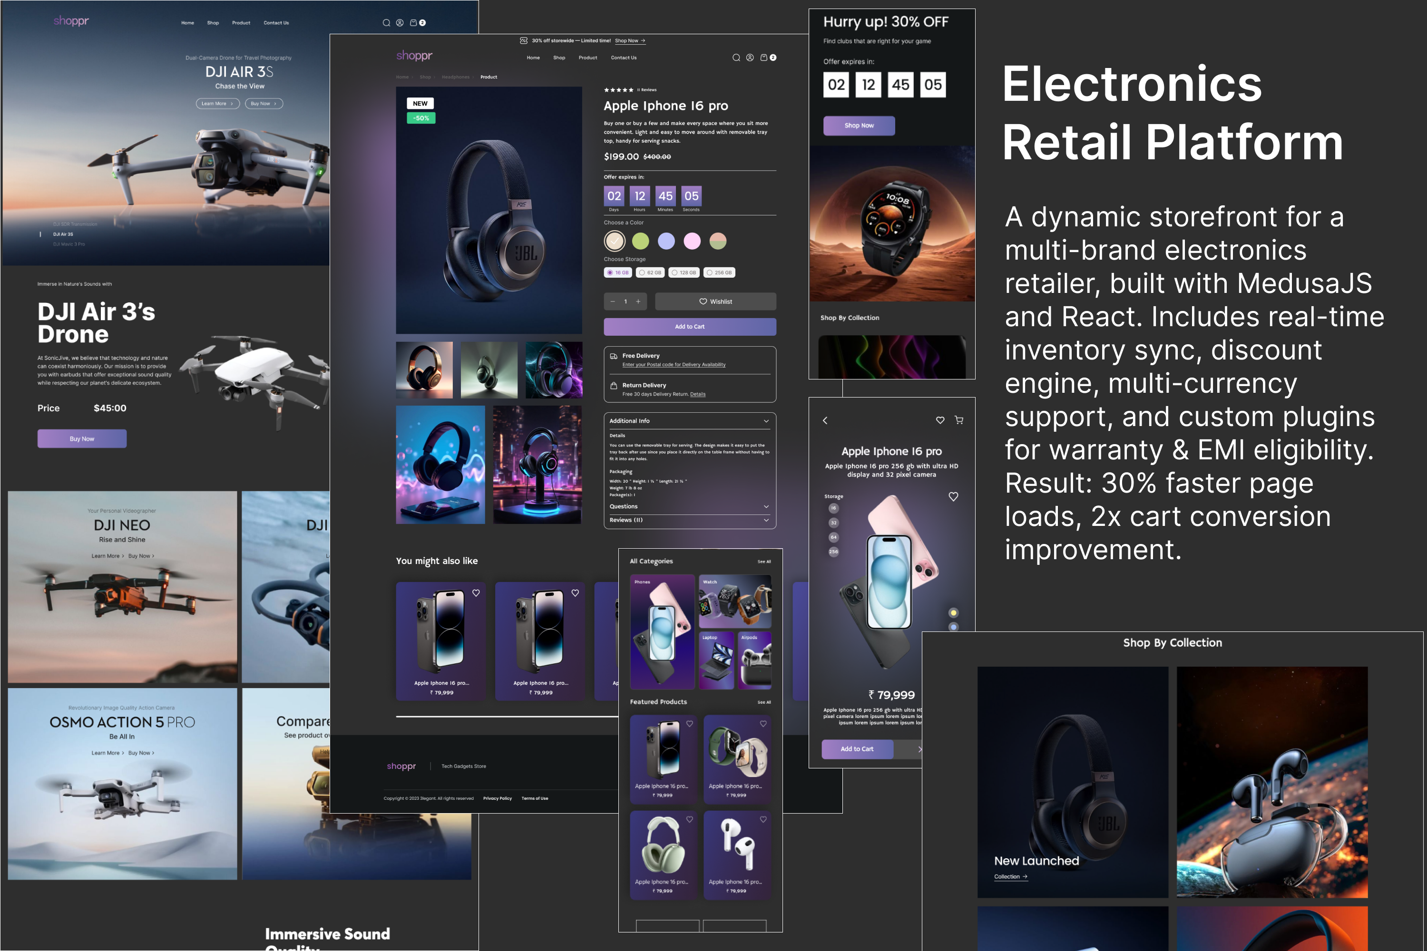1427x951 pixels.
Task: Click Learn More on the DJI Air 3S hero
Action: [x=217, y=104]
